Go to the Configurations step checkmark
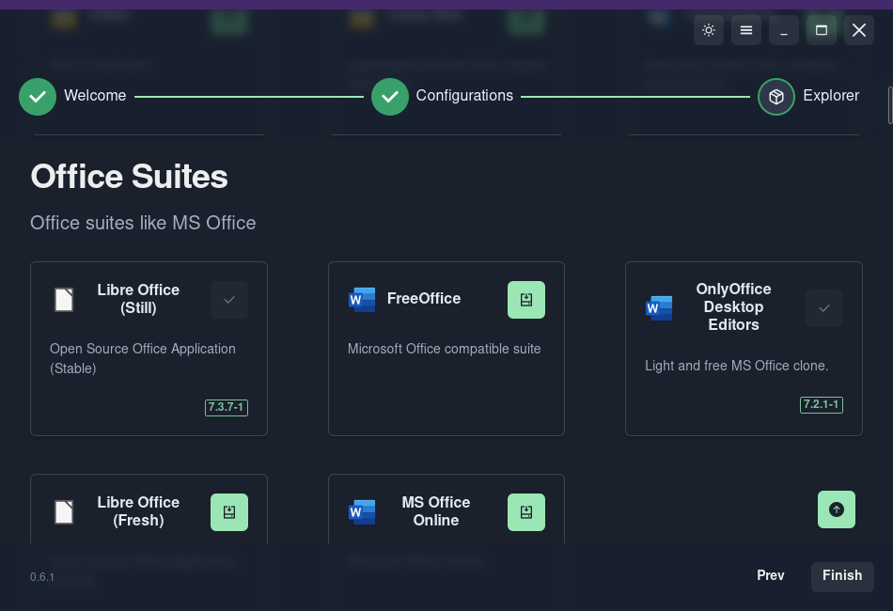Viewport: 893px width, 611px height. point(390,97)
